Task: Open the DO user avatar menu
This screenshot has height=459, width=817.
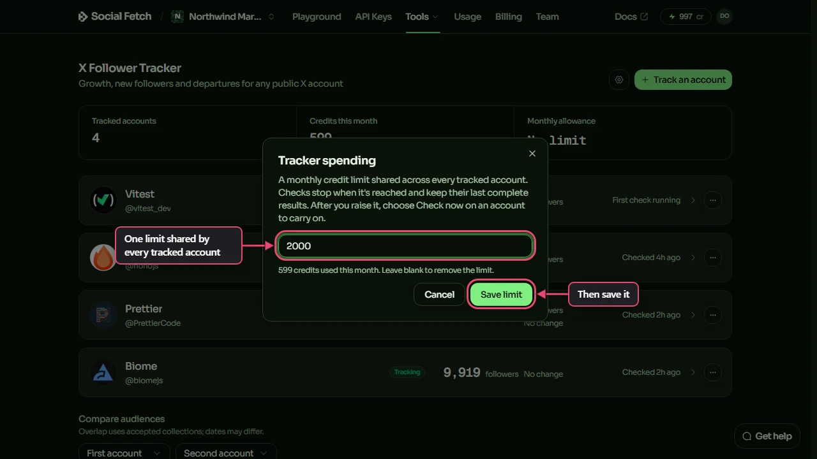Action: (724, 17)
